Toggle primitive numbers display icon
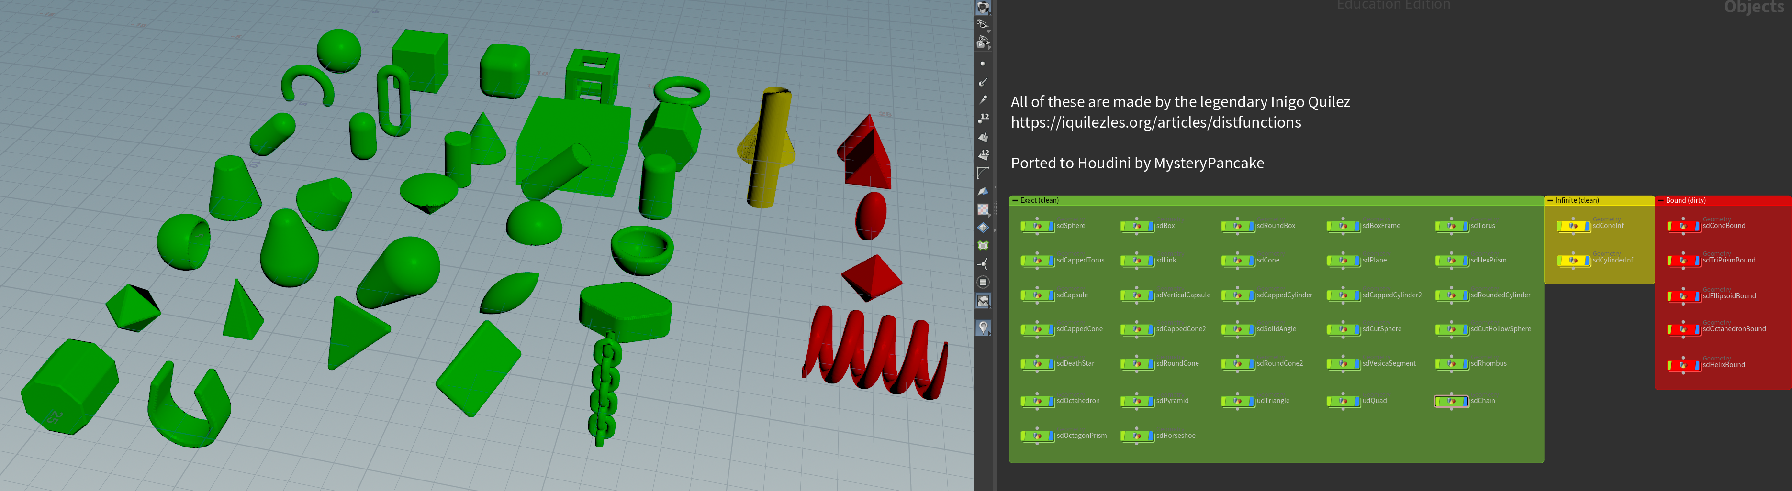Image resolution: width=1792 pixels, height=491 pixels. pos(983,154)
